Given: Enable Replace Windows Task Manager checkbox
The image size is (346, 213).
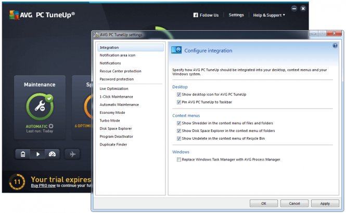Looking at the screenshot, I should coord(179,159).
